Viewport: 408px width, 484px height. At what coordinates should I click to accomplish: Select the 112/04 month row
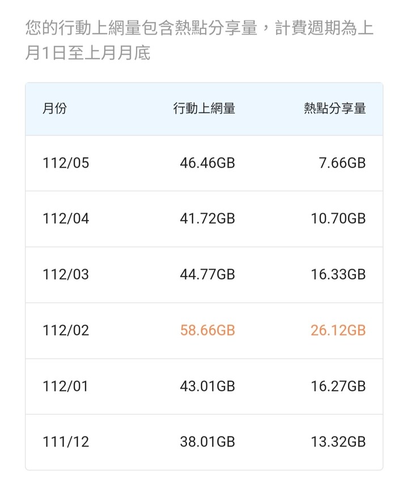(x=204, y=219)
